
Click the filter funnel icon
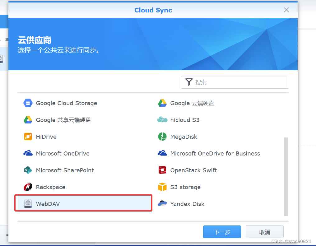[x=189, y=82]
